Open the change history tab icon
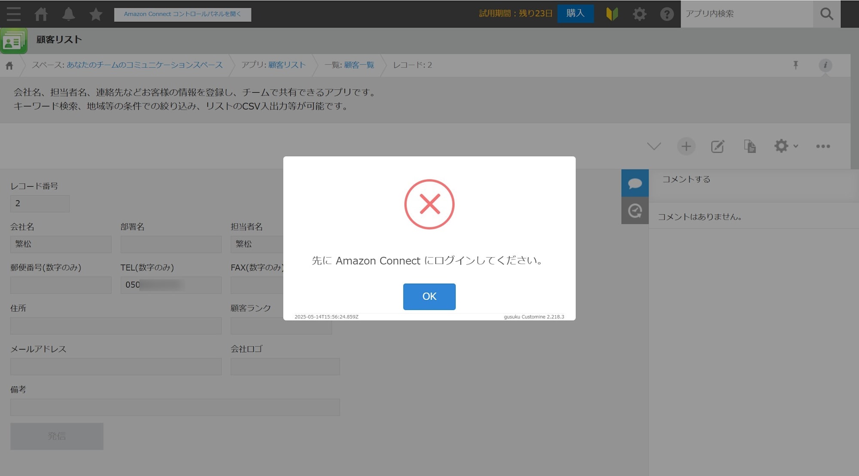The height and width of the screenshot is (476, 859). [x=635, y=211]
